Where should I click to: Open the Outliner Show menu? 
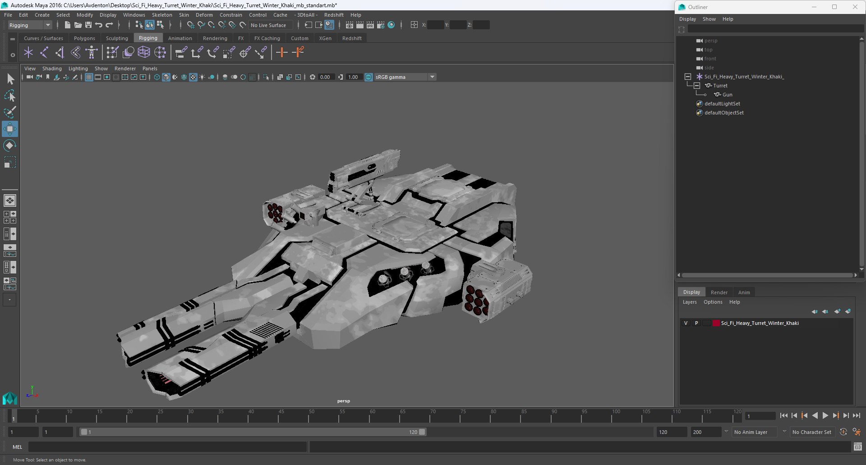tap(709, 19)
